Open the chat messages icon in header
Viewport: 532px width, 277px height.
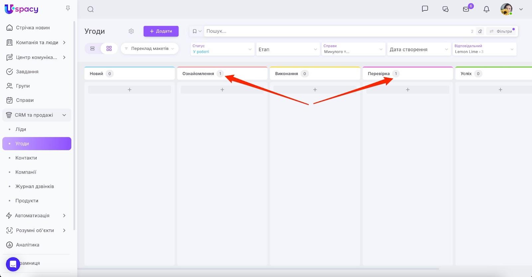point(425,9)
